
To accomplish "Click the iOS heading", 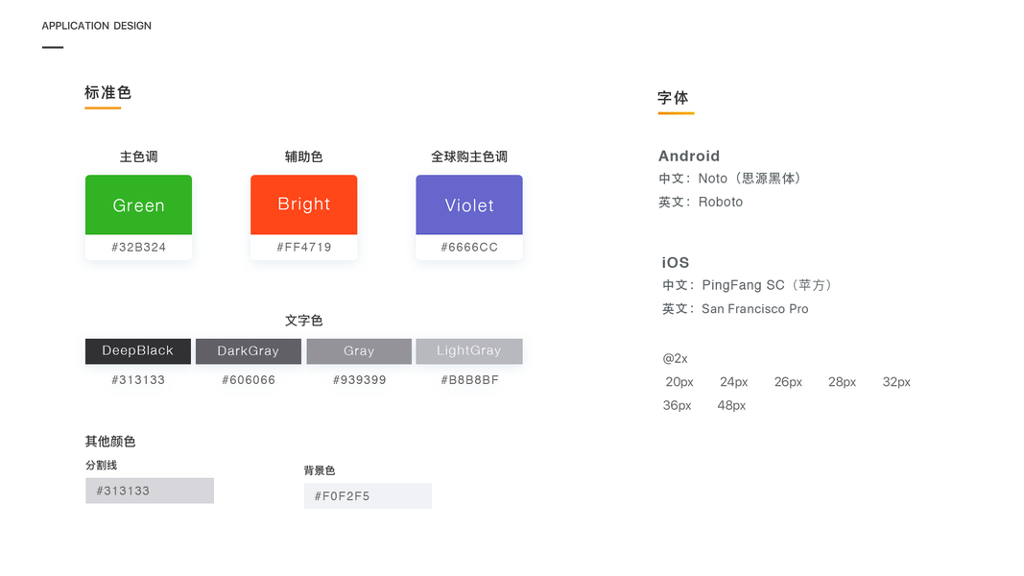I will coord(676,262).
